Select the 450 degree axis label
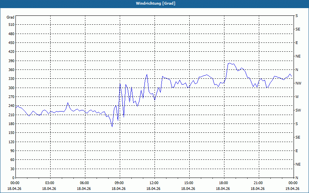Image resolution: width=309 pixels, height=193 pixels. [x=12, y=43]
